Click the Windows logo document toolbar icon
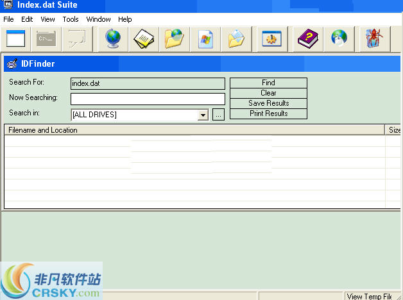 (205, 38)
